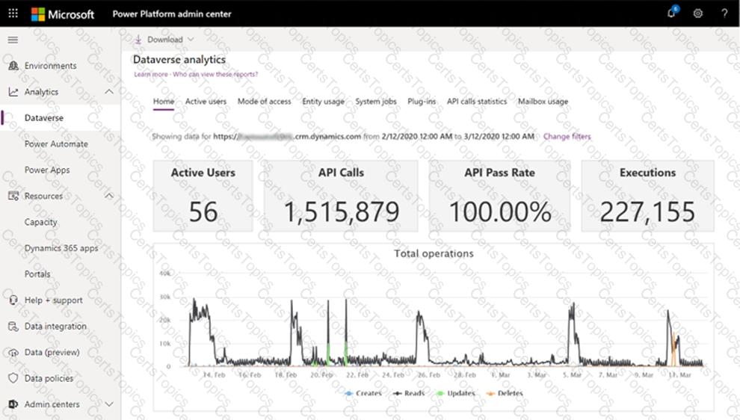Open settings gear in header
Image resolution: width=740 pixels, height=420 pixels.
tap(697, 13)
